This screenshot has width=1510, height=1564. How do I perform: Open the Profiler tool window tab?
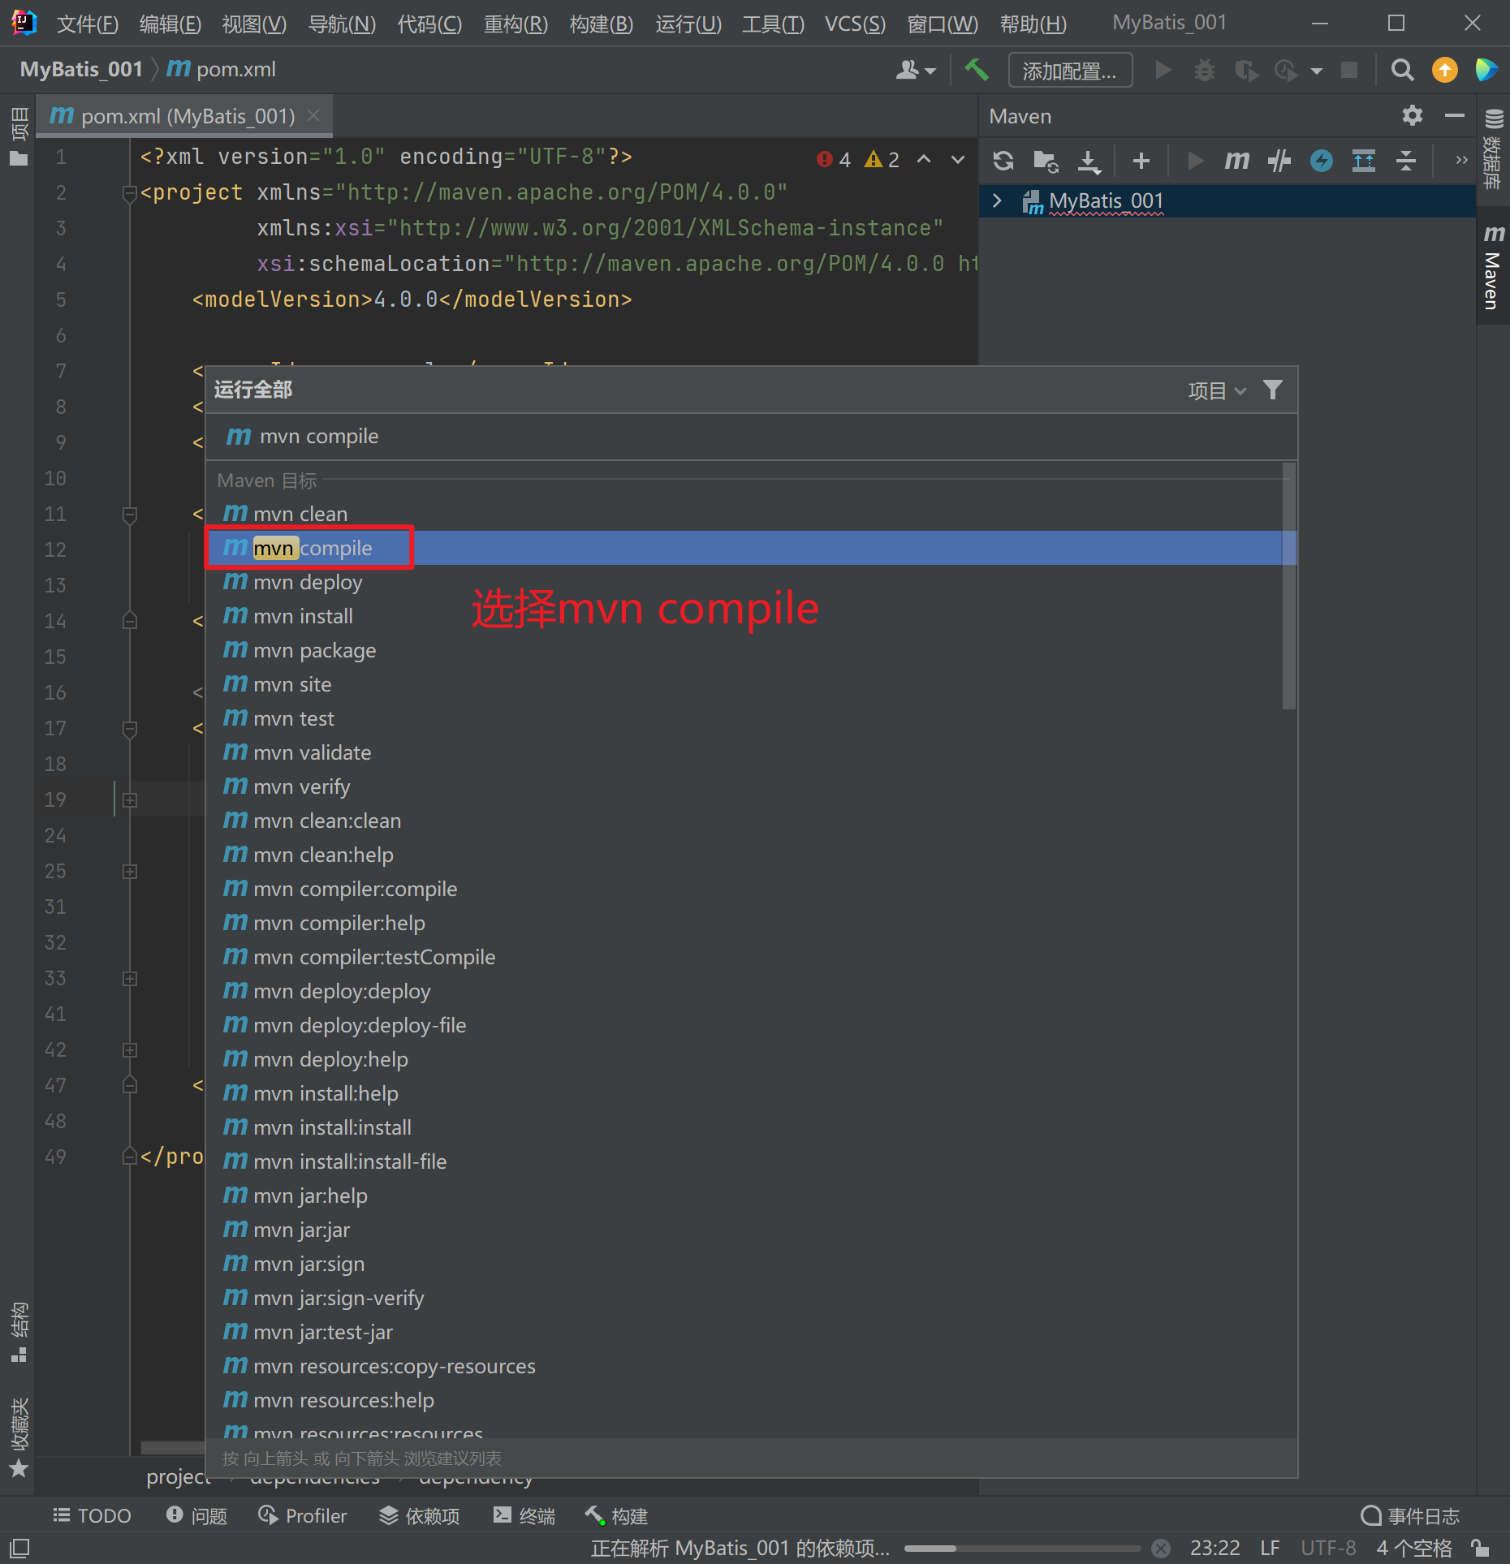tap(302, 1516)
